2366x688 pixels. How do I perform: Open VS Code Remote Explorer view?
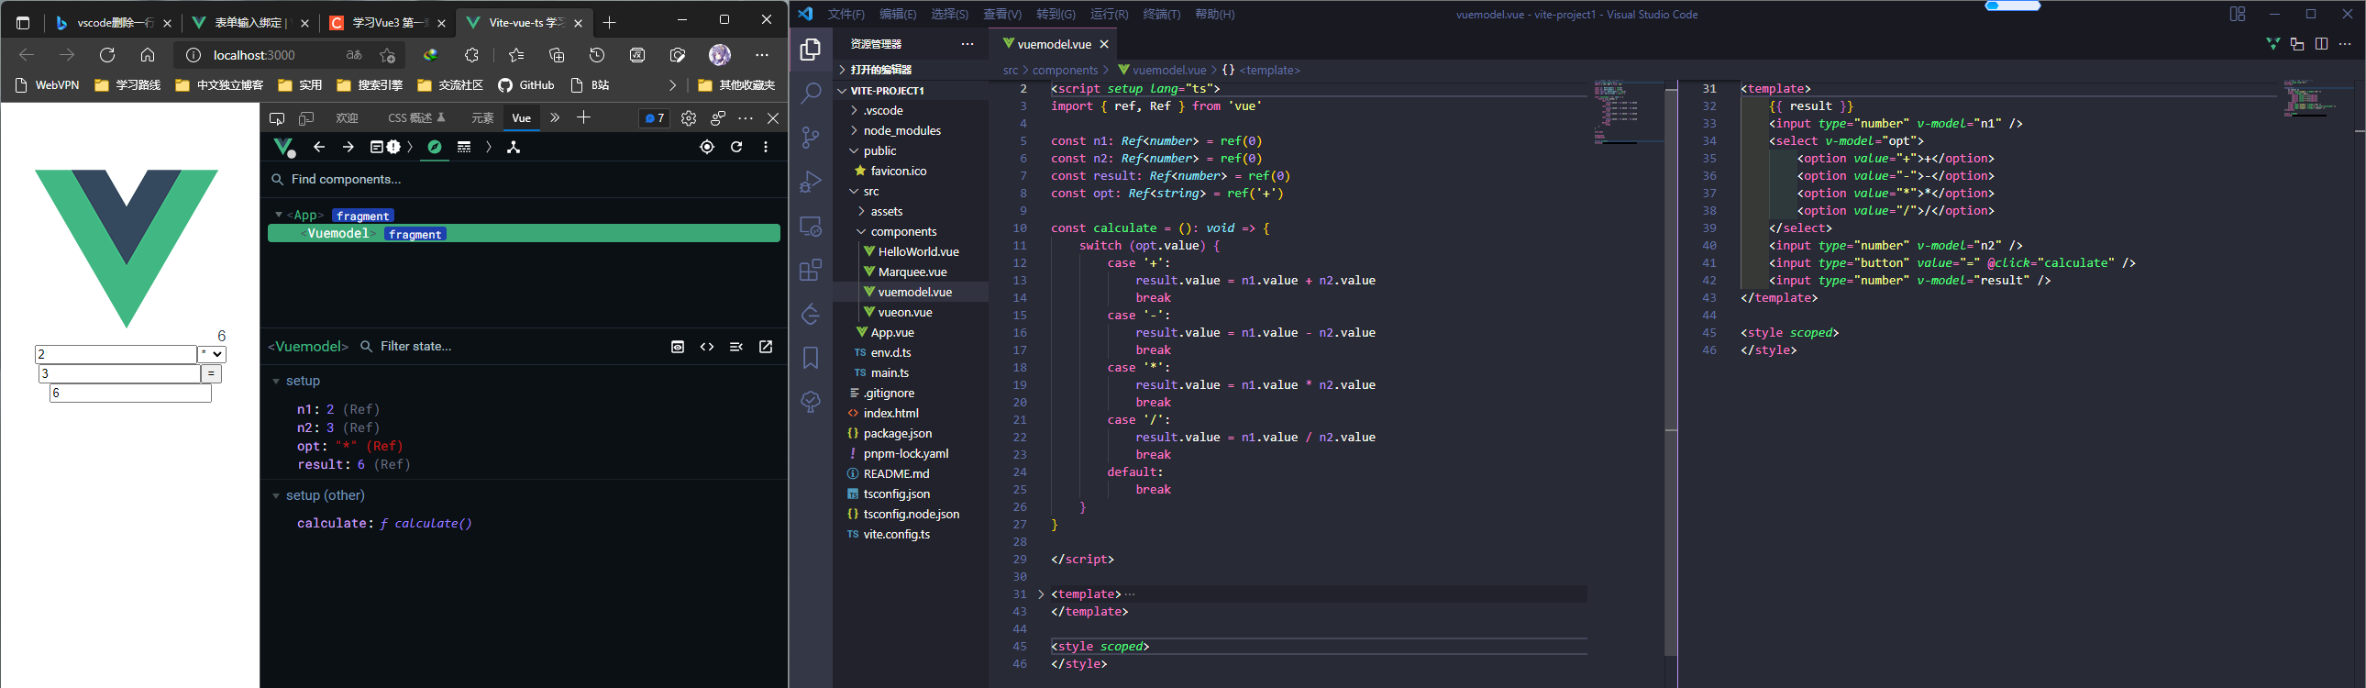[x=810, y=226]
